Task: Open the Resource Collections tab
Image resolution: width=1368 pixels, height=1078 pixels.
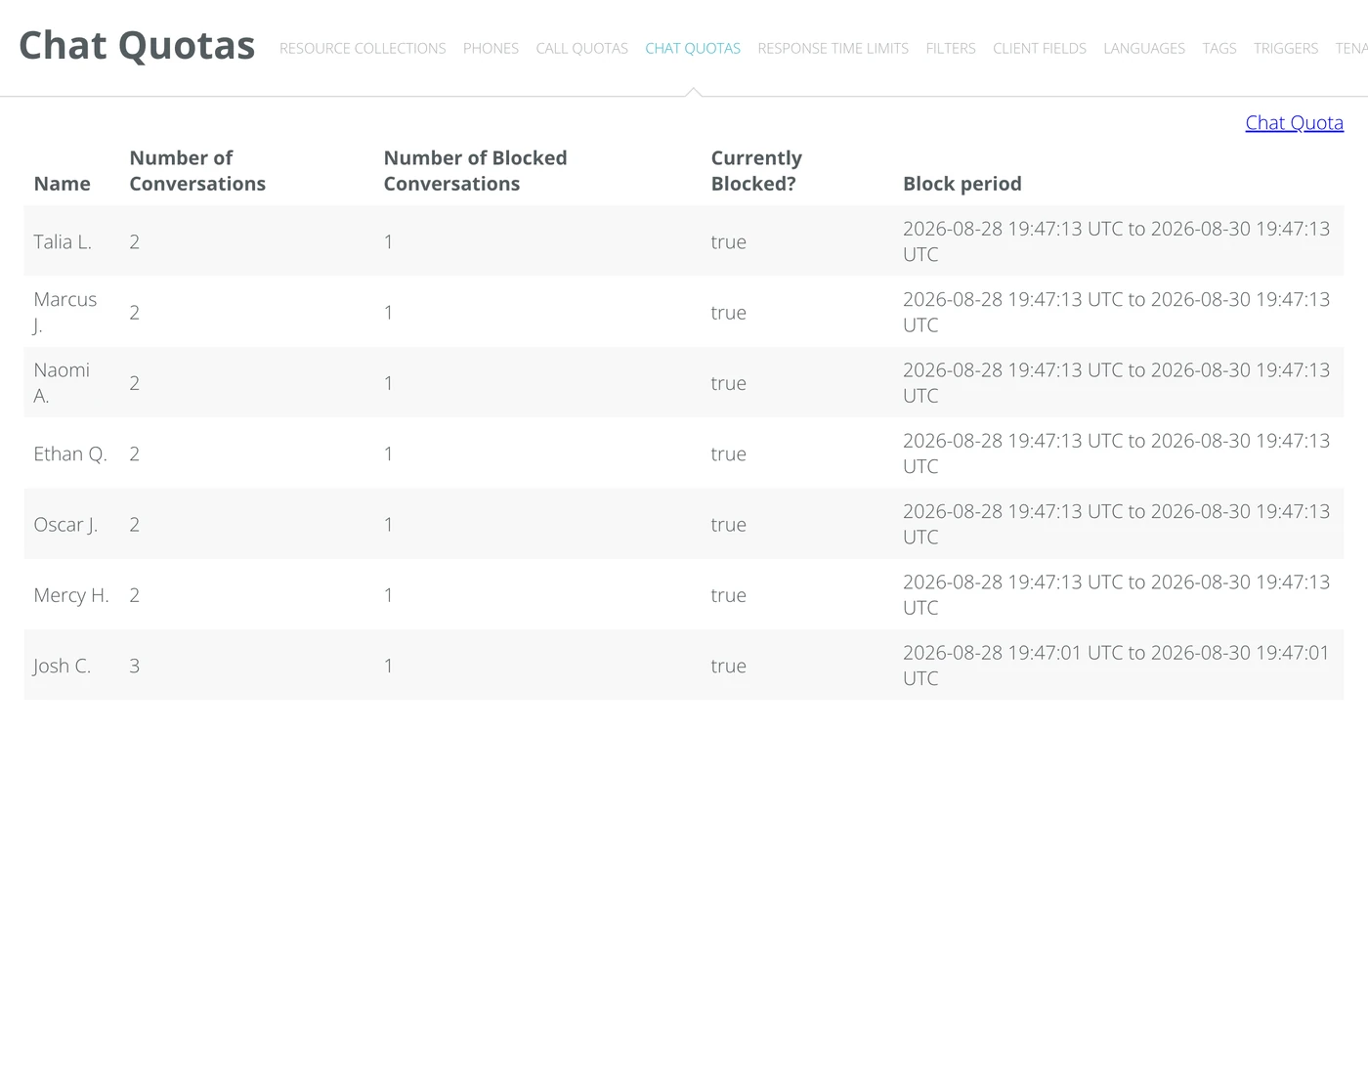Action: [363, 48]
